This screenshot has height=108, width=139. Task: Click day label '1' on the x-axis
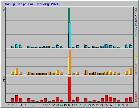click(9, 105)
